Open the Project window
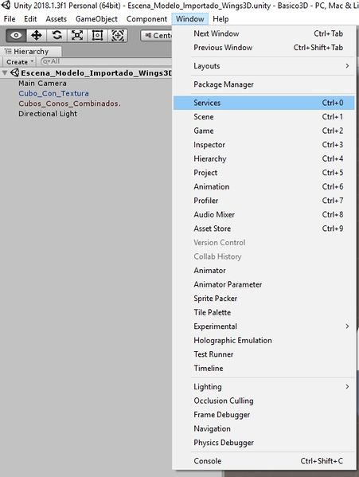The width and height of the screenshot is (359, 477). click(x=263, y=173)
